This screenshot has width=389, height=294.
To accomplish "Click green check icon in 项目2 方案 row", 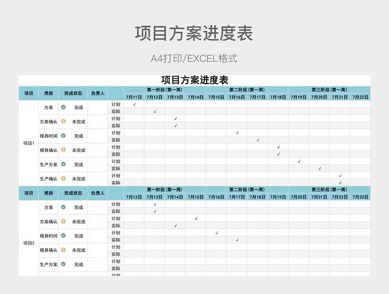I will pyautogui.click(x=63, y=207).
